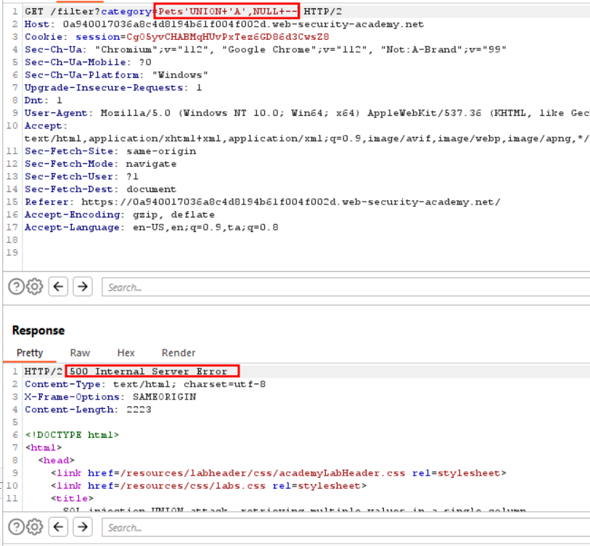Screen dimensions: 590x546
Task: Click the Sec-Fetch-Mode: navigate line
Action: click(x=100, y=164)
